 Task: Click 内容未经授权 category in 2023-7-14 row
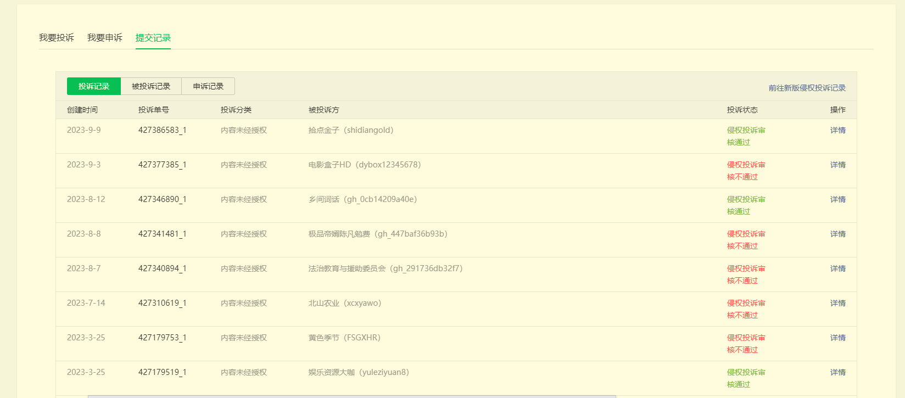click(244, 303)
